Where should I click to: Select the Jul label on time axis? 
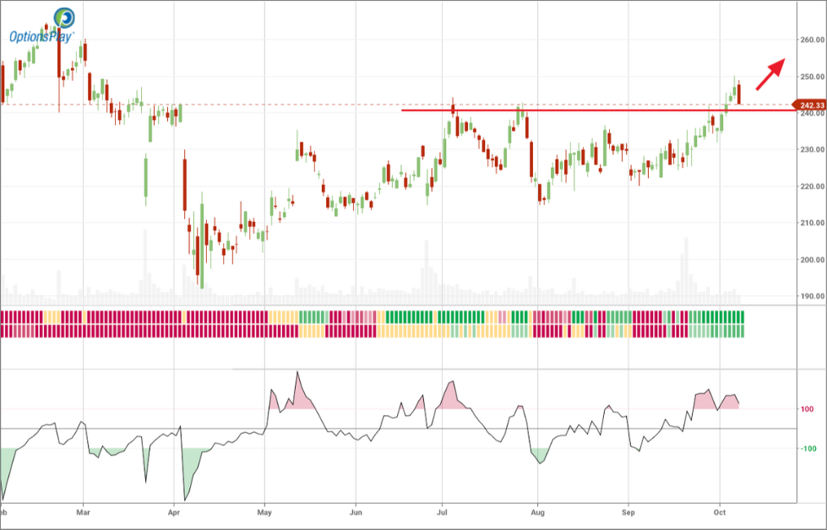442,511
